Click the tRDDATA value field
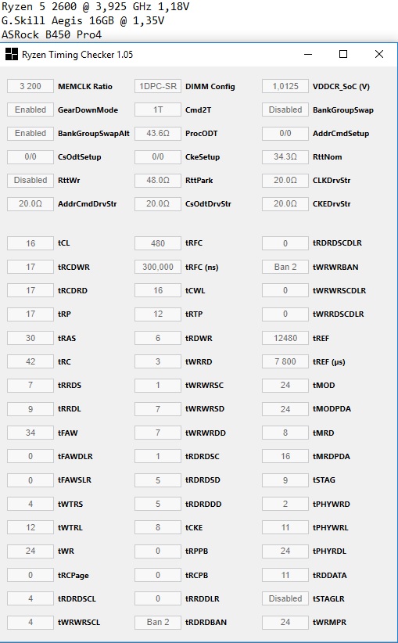Viewport: 398px width, 643px height. click(285, 575)
